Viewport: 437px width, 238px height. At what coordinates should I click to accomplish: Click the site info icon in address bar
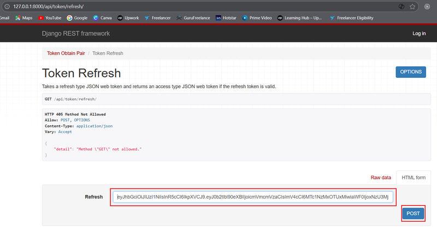[x=7, y=7]
